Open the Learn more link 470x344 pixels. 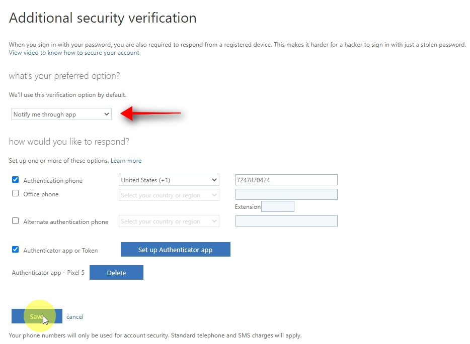126,161
